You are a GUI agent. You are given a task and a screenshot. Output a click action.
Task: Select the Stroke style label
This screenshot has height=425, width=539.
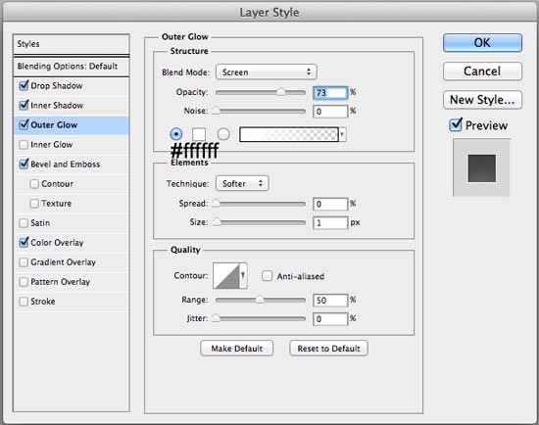[x=43, y=301]
